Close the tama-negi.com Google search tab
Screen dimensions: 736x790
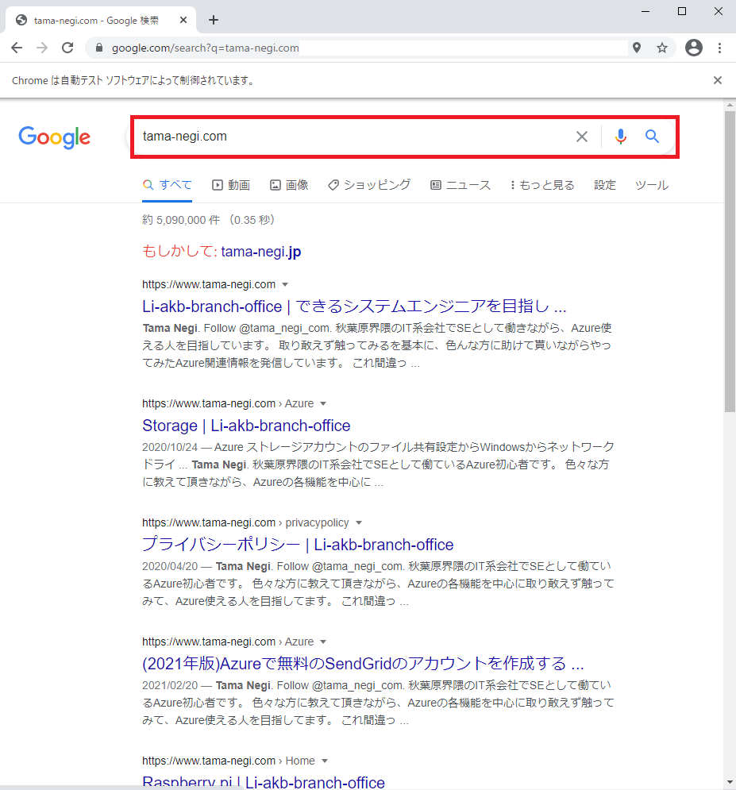point(183,20)
